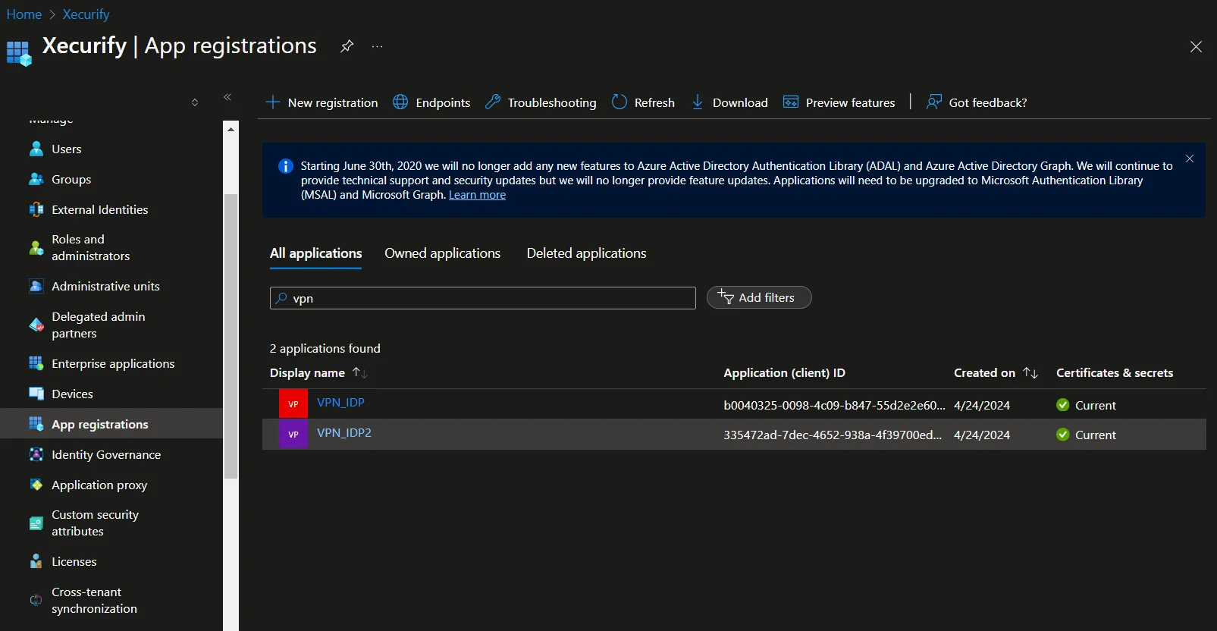Click Current status for VPN_IDP row
Image resolution: width=1217 pixels, height=631 pixels.
1096,405
